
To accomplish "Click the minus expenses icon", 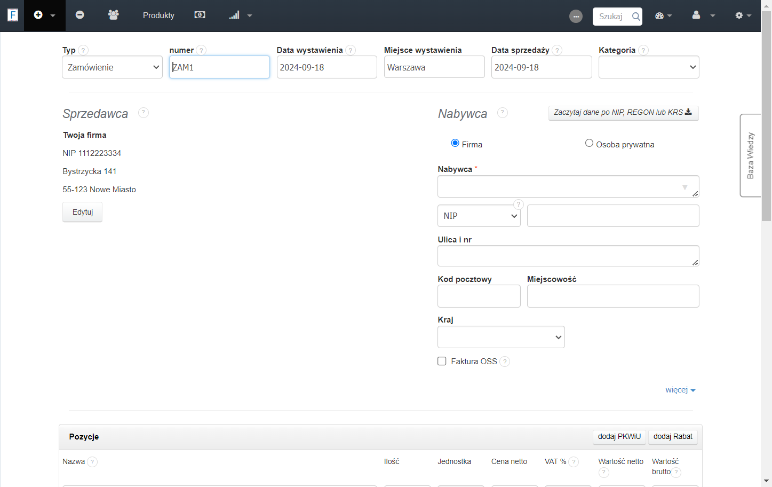I will click(x=79, y=15).
